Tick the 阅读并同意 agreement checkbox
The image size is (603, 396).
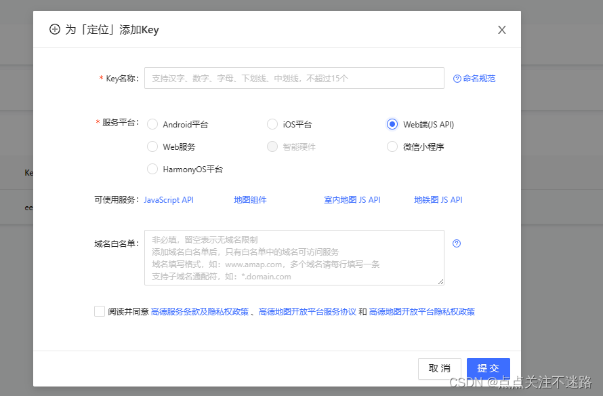(100, 311)
